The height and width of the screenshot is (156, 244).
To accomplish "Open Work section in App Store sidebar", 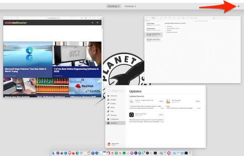I will pyautogui.click(x=115, y=107).
